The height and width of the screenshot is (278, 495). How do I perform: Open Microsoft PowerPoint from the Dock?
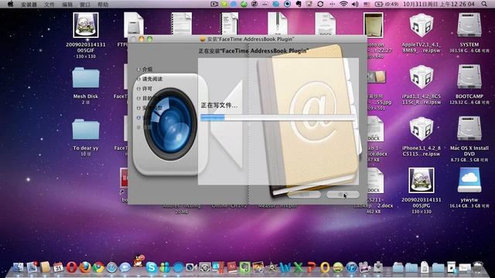coord(311,267)
